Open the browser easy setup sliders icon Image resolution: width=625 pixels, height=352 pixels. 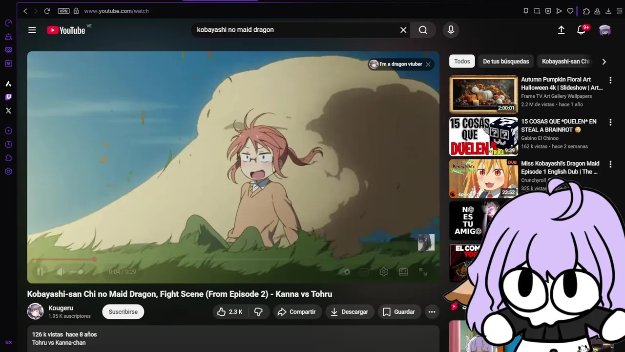pyautogui.click(x=619, y=11)
